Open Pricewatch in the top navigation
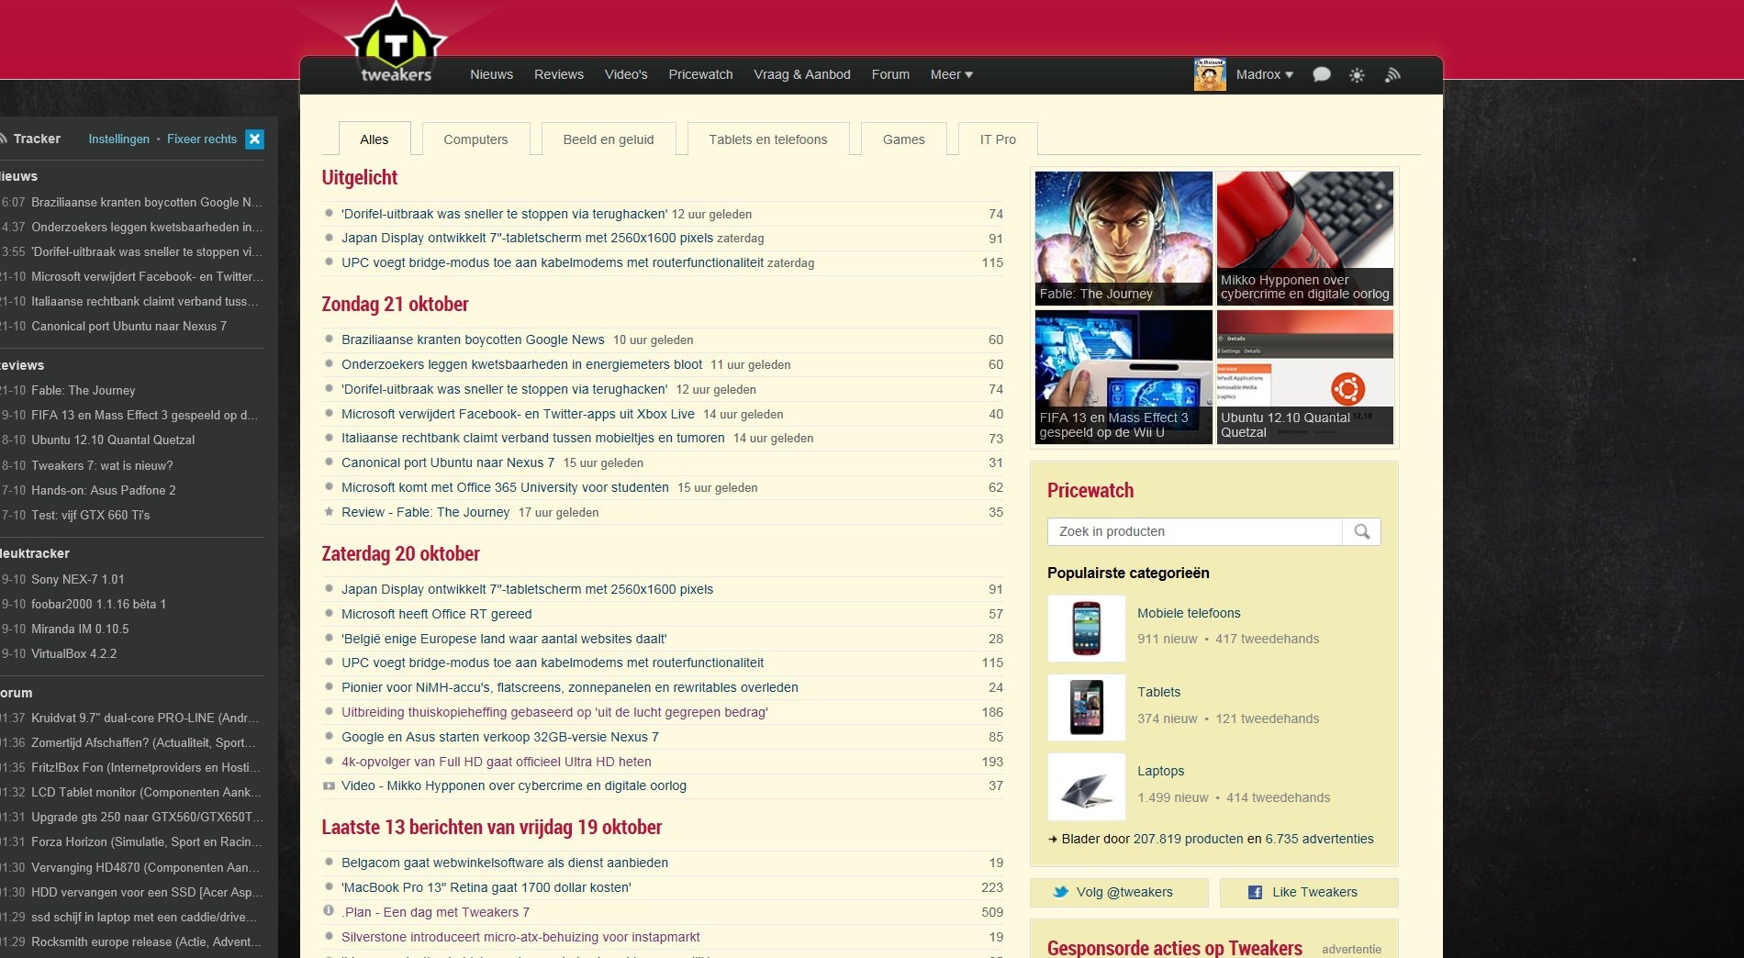Screen dimensions: 1744x958 pyautogui.click(x=700, y=74)
